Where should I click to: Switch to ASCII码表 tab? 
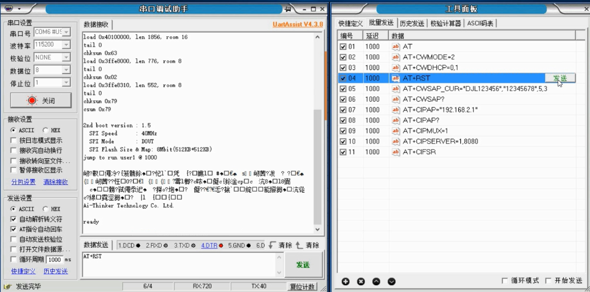(480, 23)
